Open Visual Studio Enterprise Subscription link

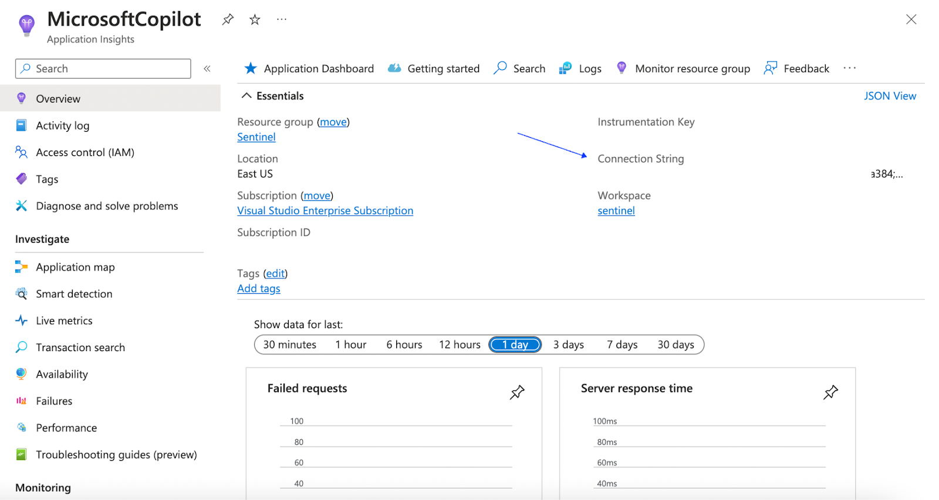pyautogui.click(x=325, y=210)
